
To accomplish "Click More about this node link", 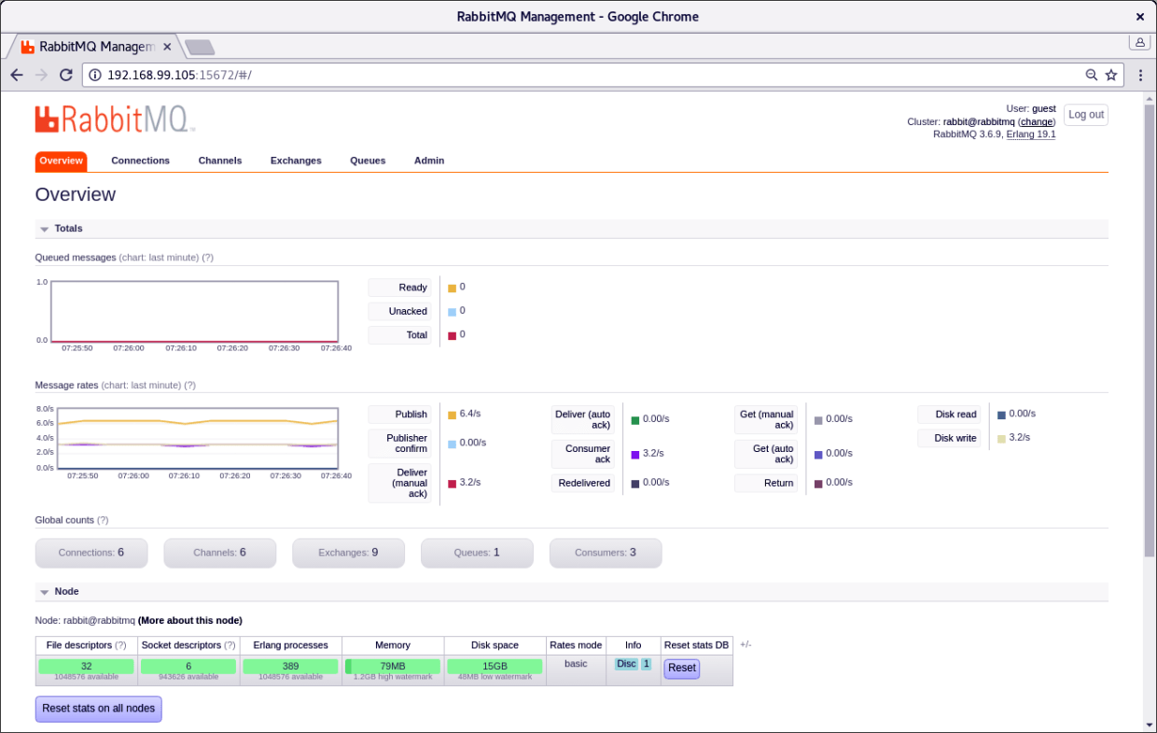I will pyautogui.click(x=190, y=620).
